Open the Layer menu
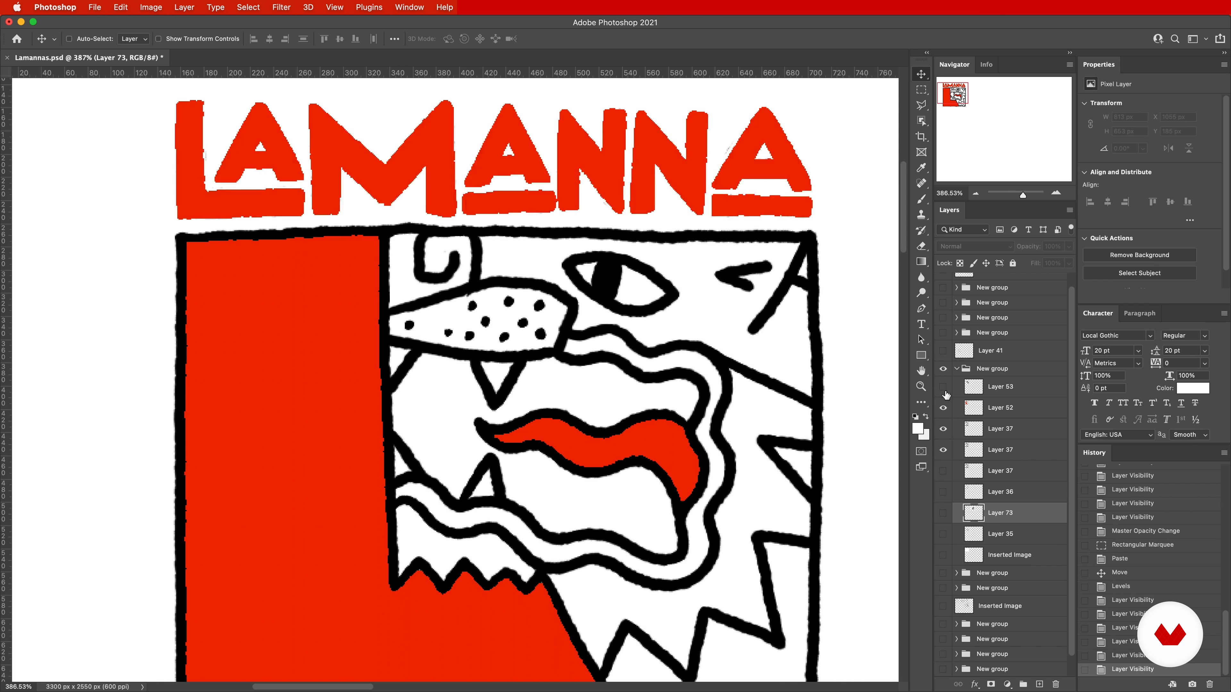1231x692 pixels. pyautogui.click(x=184, y=7)
